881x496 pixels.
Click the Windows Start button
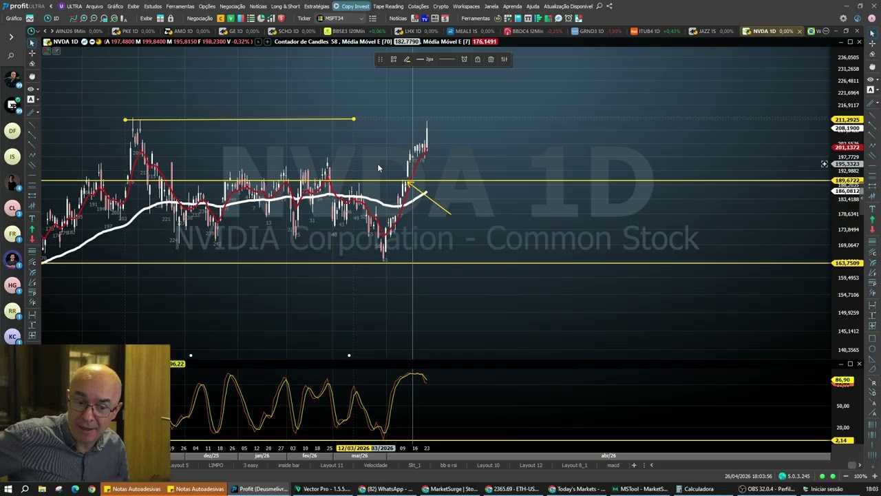[8, 489]
